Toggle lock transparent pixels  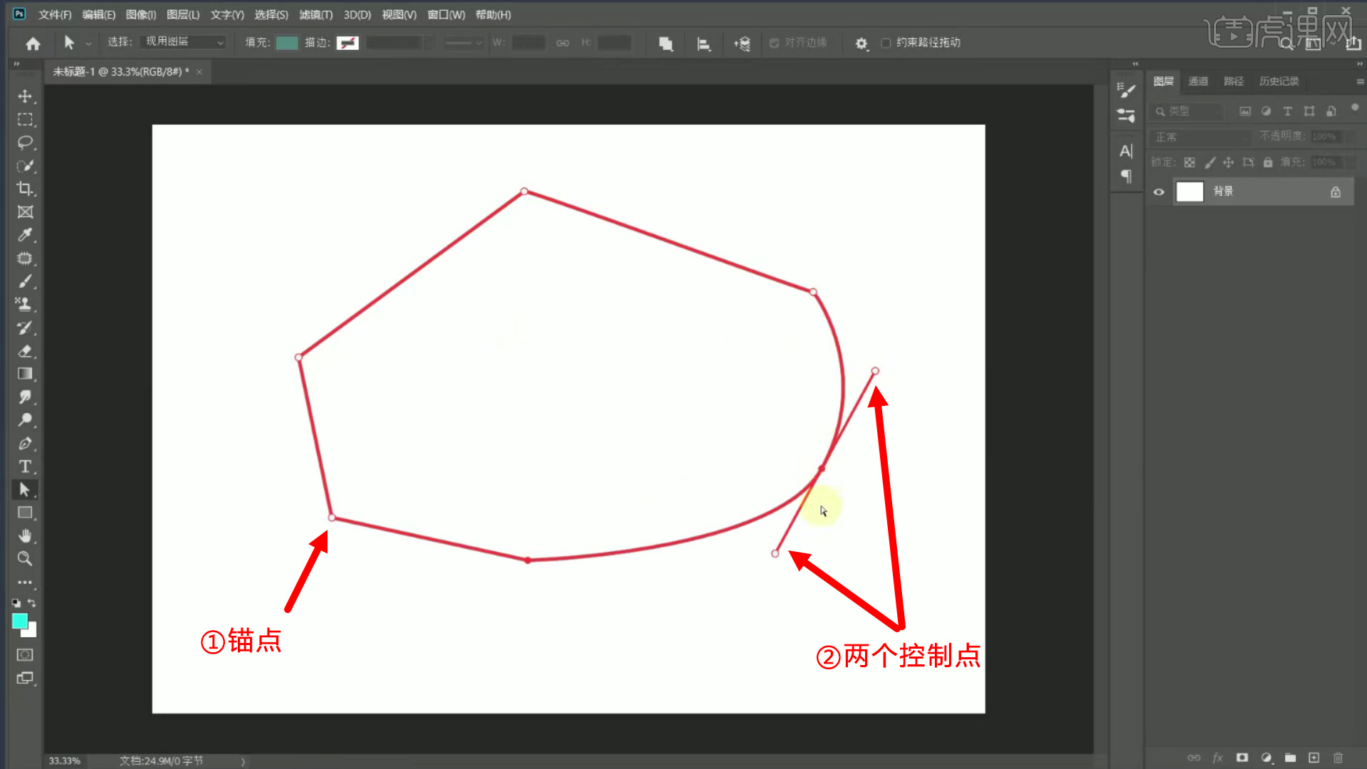click(x=1190, y=162)
